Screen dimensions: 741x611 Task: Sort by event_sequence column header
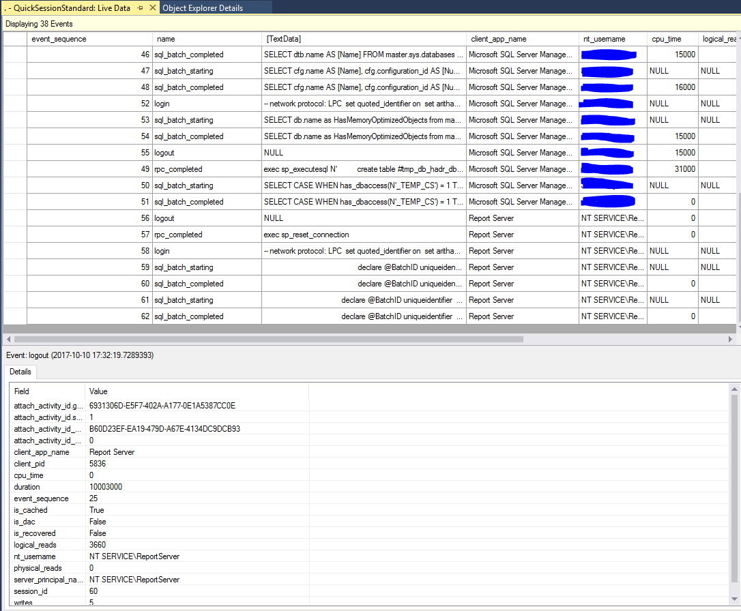click(59, 39)
